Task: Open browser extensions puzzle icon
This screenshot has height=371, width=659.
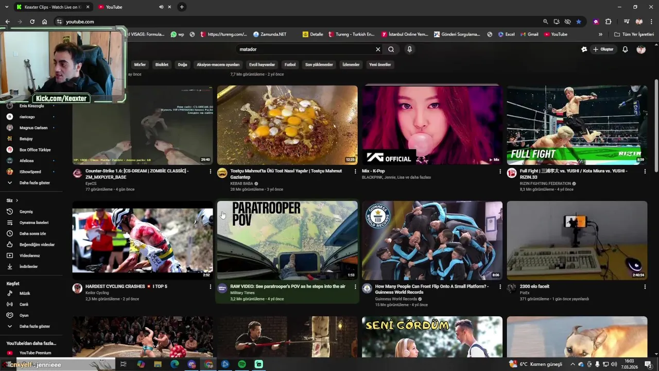Action: [608, 22]
